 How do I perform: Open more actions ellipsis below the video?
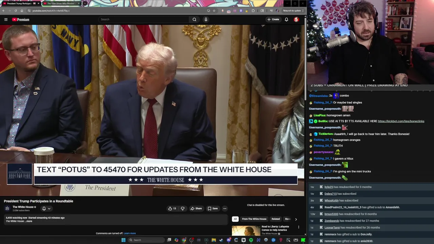coord(224,208)
